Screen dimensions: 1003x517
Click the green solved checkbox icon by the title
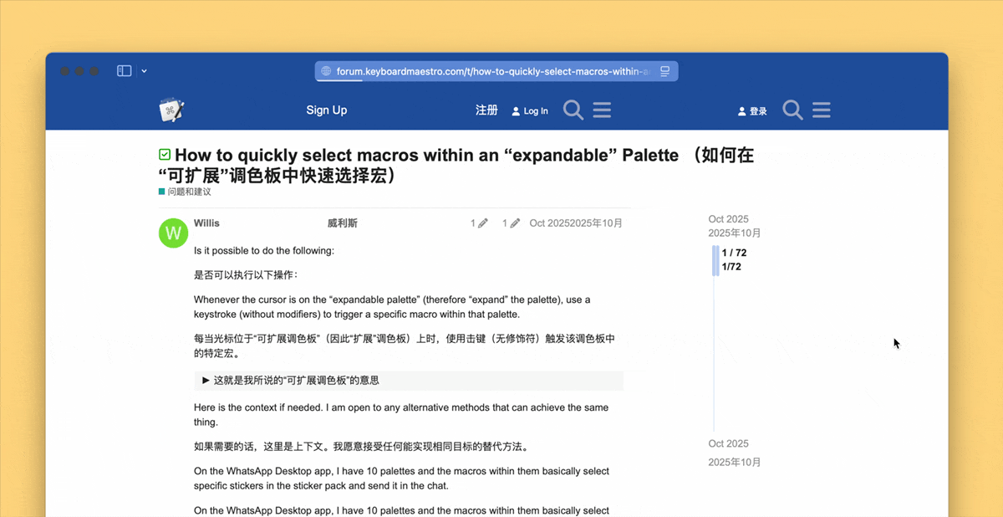(165, 155)
